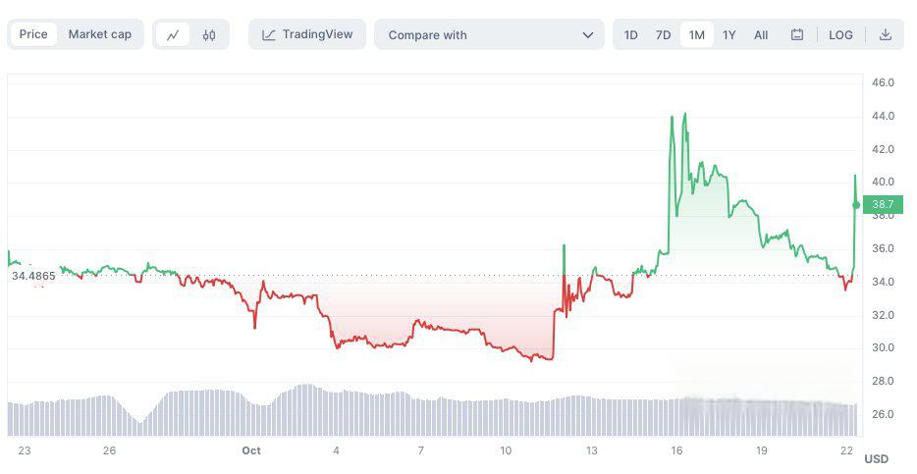
Task: Select the 1Y time range
Action: [729, 35]
